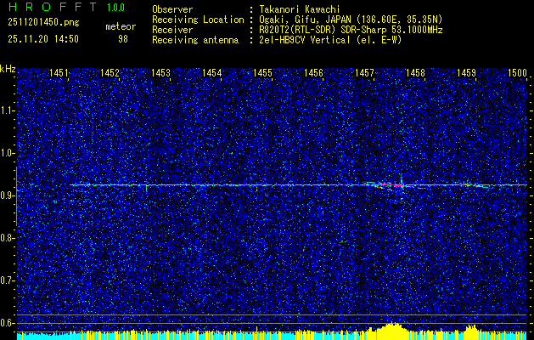The image size is (534, 340).
Task: Click the 1500 time axis marker
Action: (517, 73)
